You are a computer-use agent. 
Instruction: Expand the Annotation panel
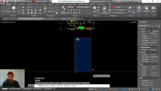point(51,16)
